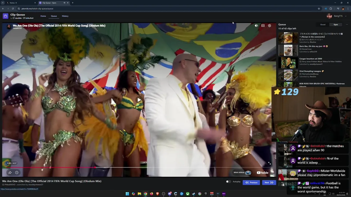This screenshot has height=197, width=351.
Task: Open the More videos button
Action: click(242, 172)
